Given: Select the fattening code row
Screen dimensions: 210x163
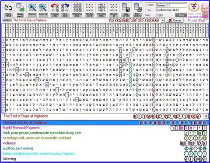Looking at the screenshot, I should click(105, 159).
